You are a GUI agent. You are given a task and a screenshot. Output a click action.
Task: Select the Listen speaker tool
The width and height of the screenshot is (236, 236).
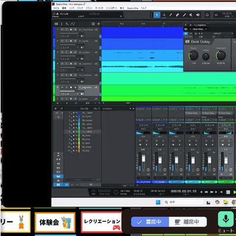[198, 15]
